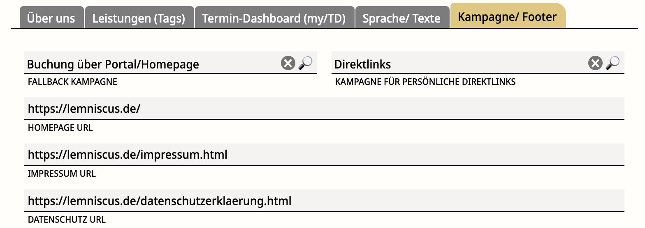Click the HOMEPAGE URL label
Viewport: 645px width, 228px height.
point(60,128)
